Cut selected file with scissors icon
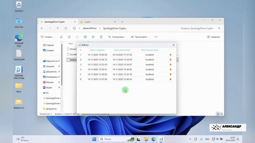This screenshot has height=143, width=255. (61, 37)
